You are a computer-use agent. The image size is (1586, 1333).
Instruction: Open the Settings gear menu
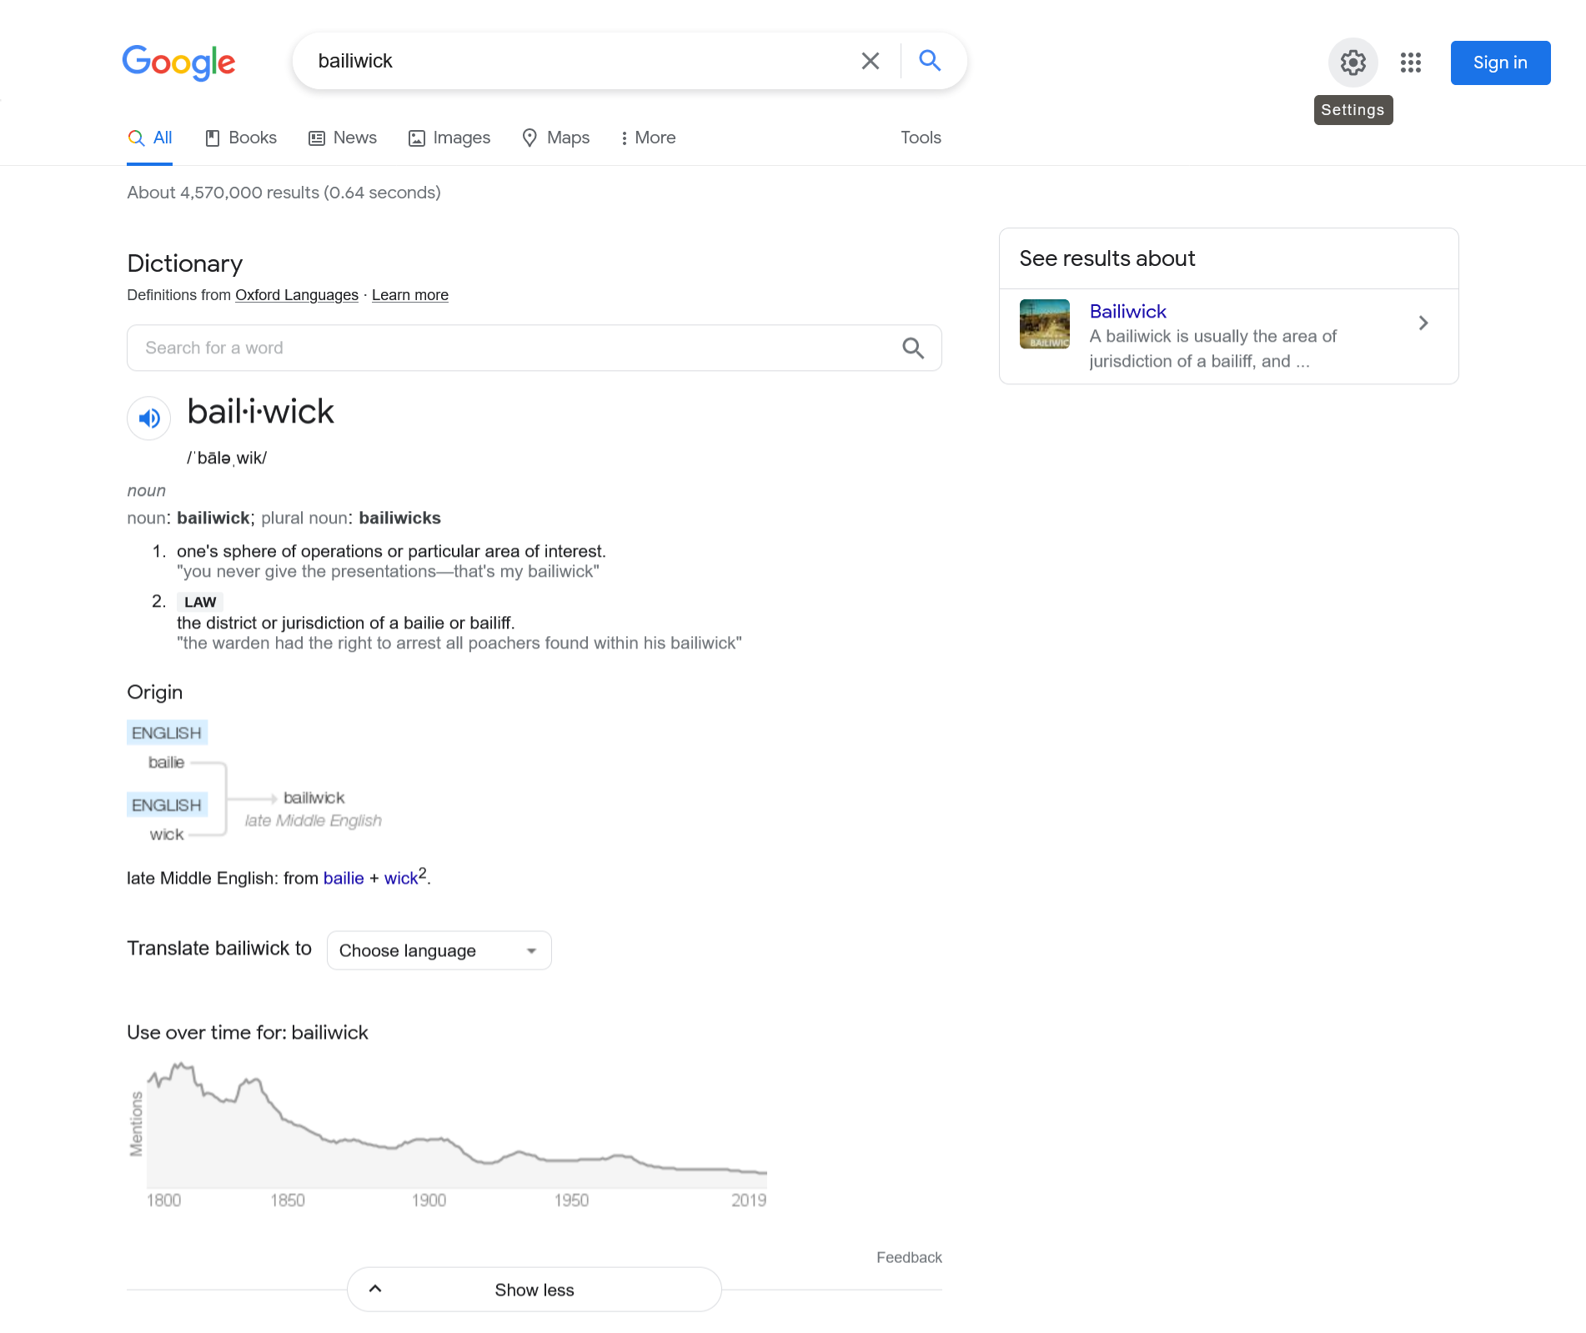pos(1352,63)
